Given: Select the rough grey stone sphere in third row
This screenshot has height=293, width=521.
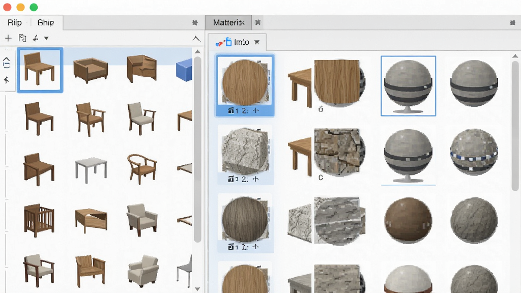Looking at the screenshot, I should [474, 221].
